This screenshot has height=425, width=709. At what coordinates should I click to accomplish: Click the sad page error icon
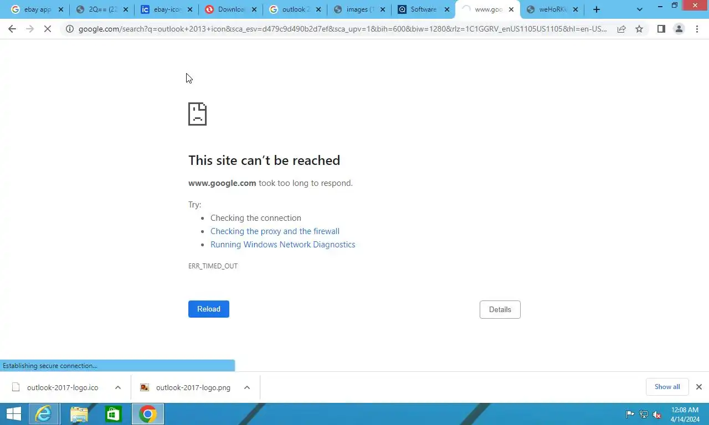(x=197, y=114)
